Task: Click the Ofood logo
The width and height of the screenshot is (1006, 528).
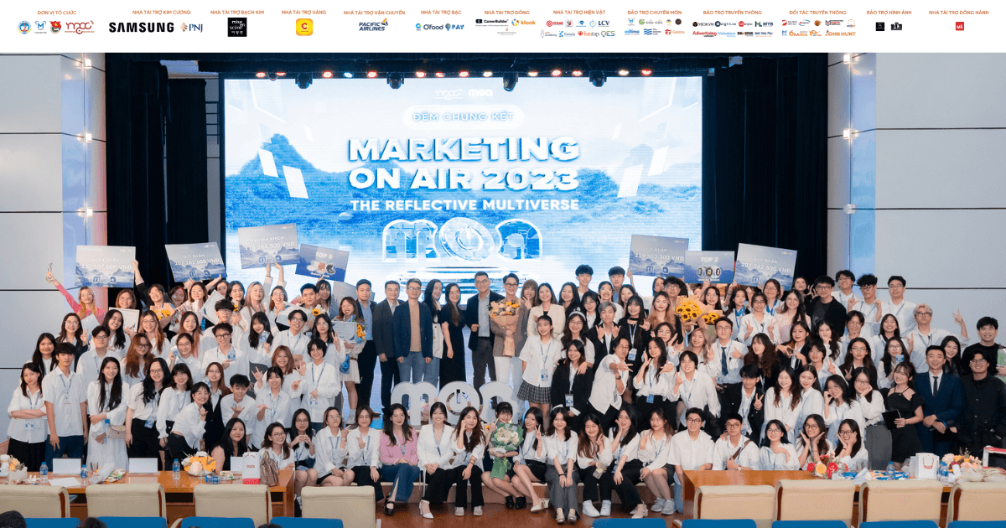Action: pyautogui.click(x=433, y=27)
